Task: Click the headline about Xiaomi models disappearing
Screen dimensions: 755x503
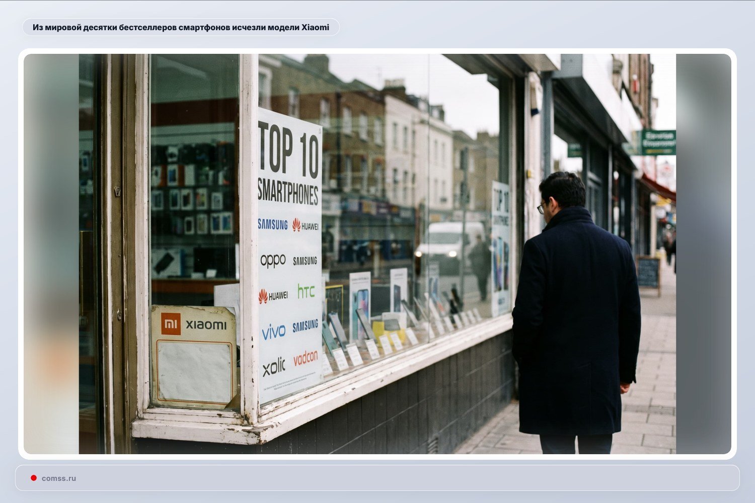Action: point(181,27)
